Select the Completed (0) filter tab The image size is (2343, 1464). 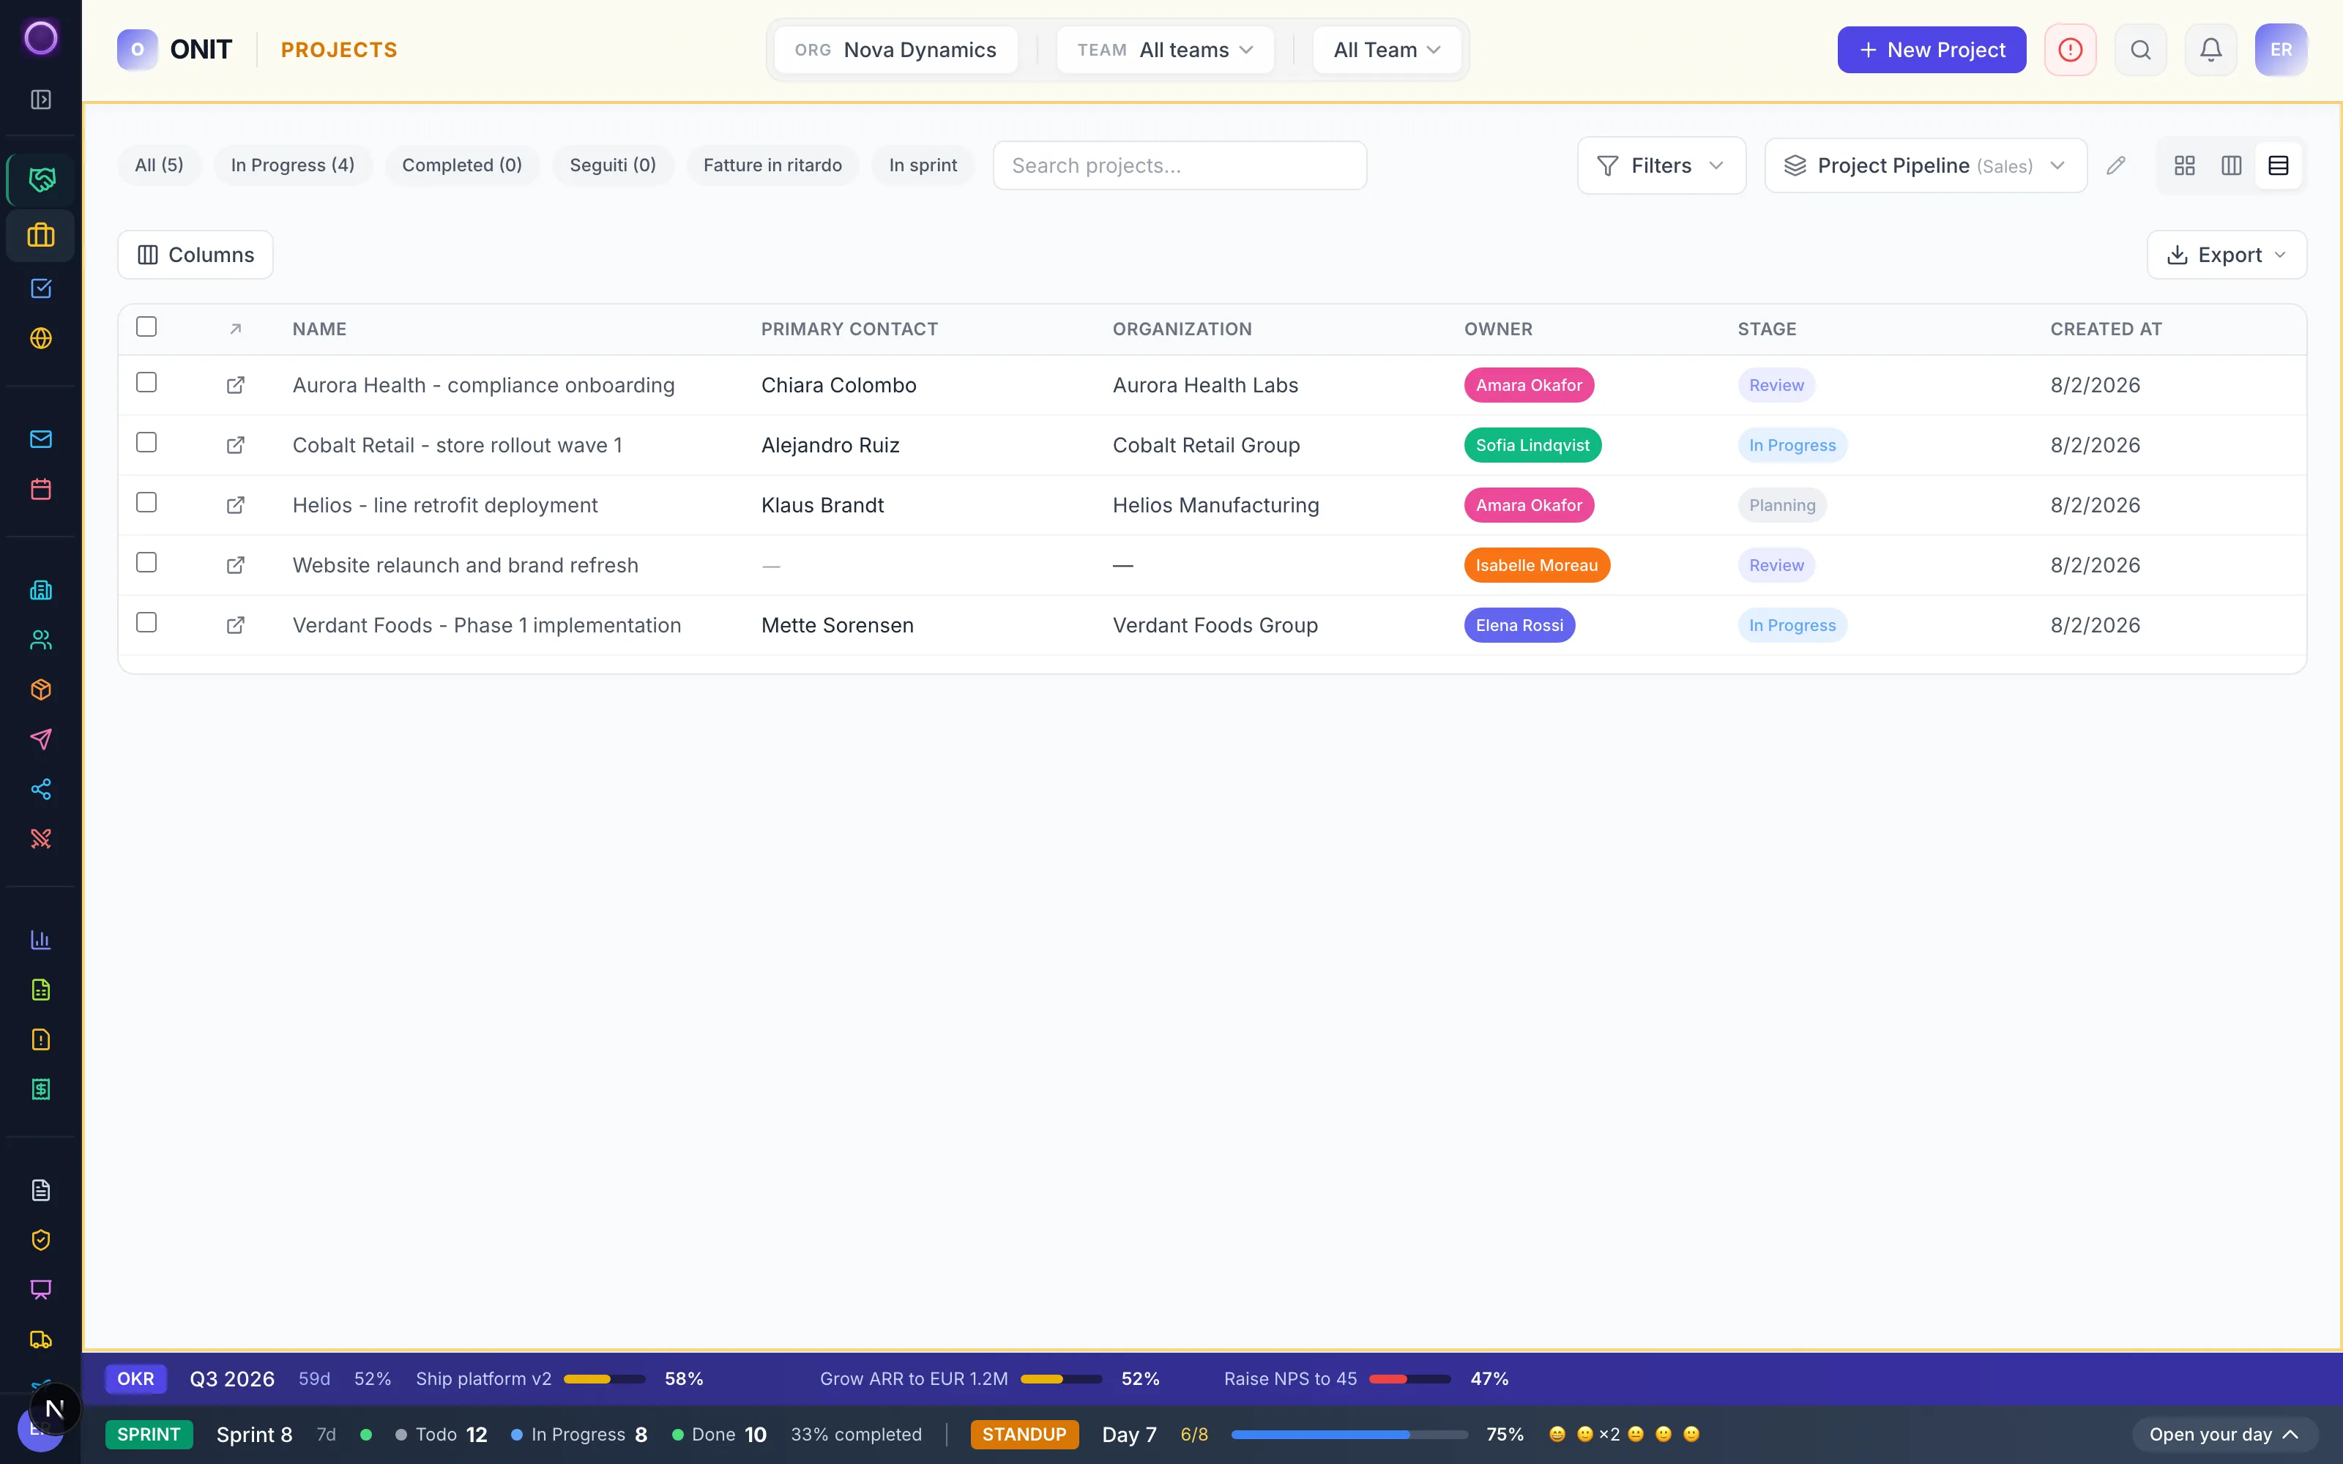[462, 165]
